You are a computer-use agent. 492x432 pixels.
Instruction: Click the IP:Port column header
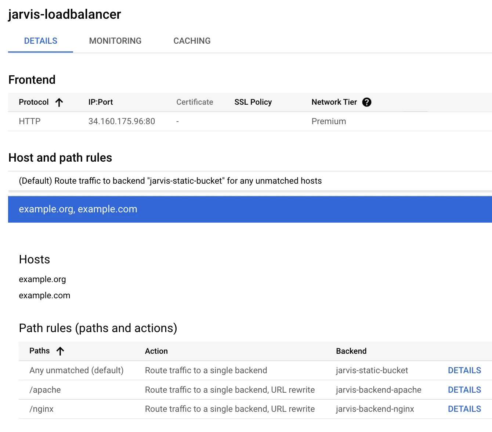pos(101,102)
